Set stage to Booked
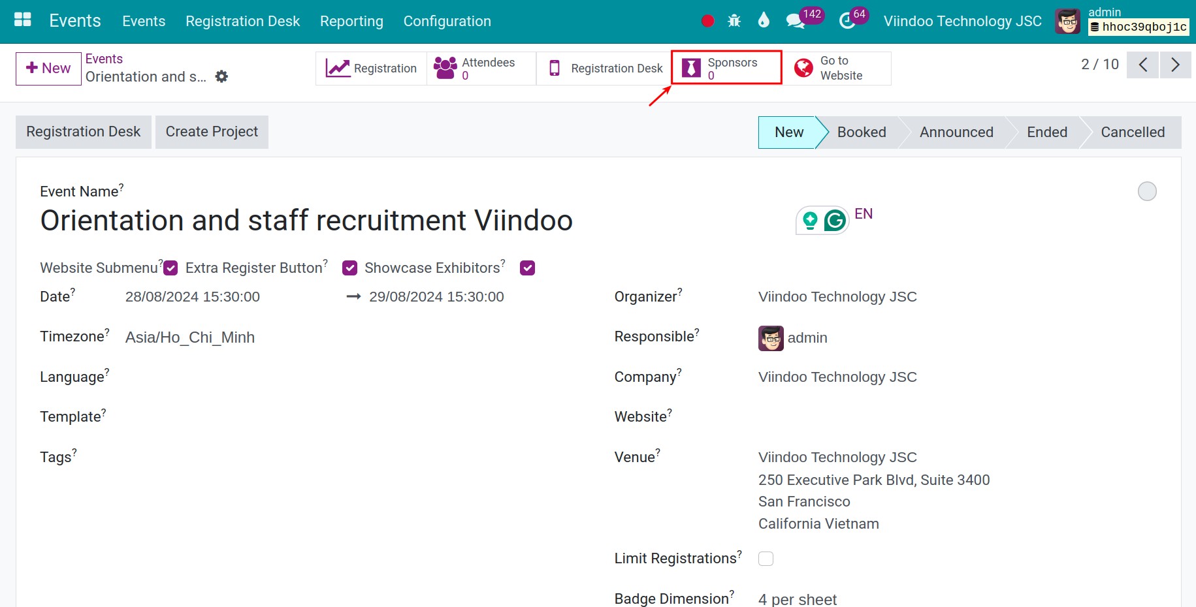The width and height of the screenshot is (1196, 607). (x=861, y=132)
